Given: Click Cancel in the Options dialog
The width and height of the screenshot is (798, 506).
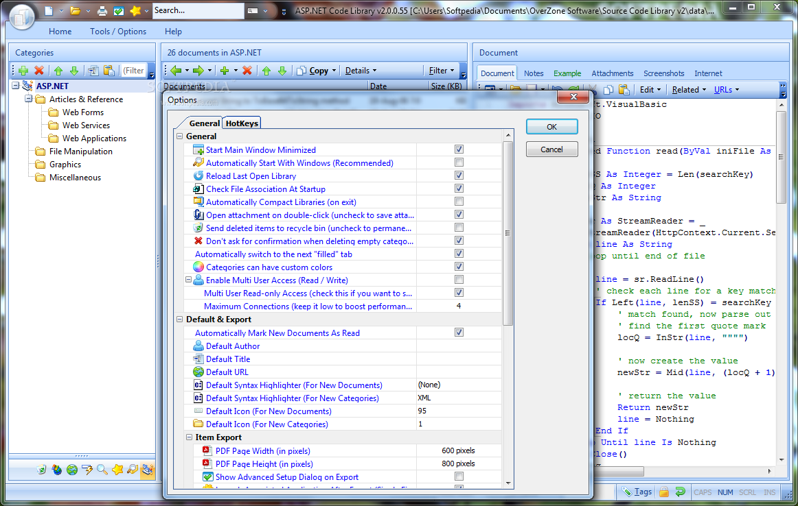Looking at the screenshot, I should pos(551,149).
